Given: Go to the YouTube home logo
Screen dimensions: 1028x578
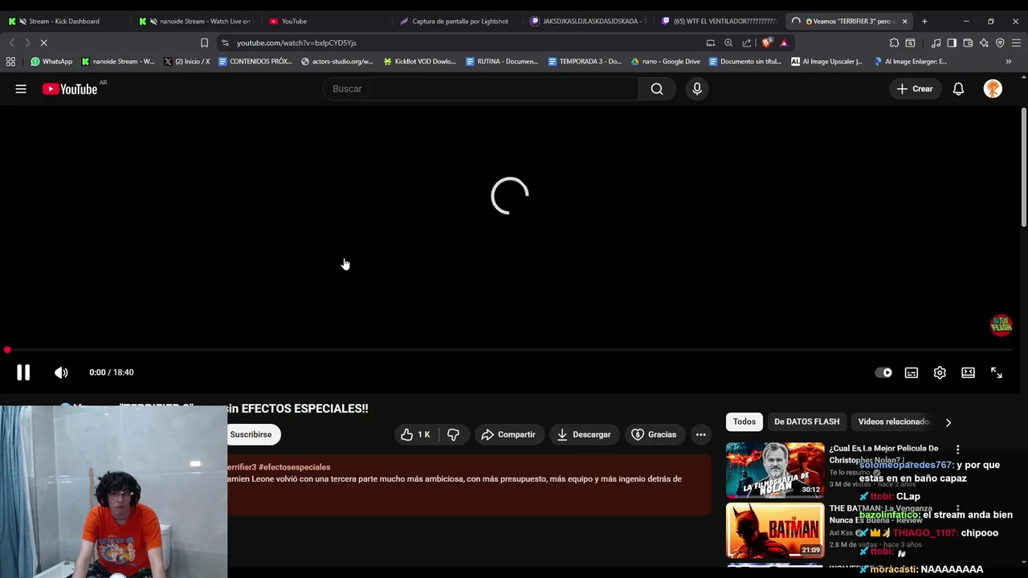Looking at the screenshot, I should coord(70,89).
